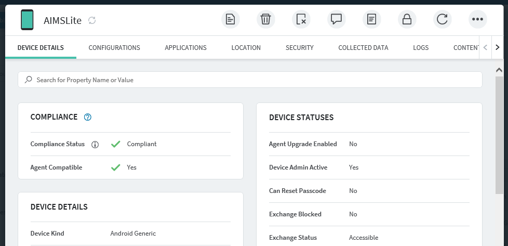
Task: Go to the Security tab
Action: point(299,48)
